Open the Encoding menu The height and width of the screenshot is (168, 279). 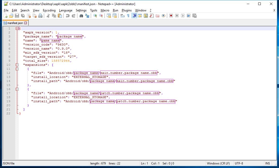click(x=49, y=10)
